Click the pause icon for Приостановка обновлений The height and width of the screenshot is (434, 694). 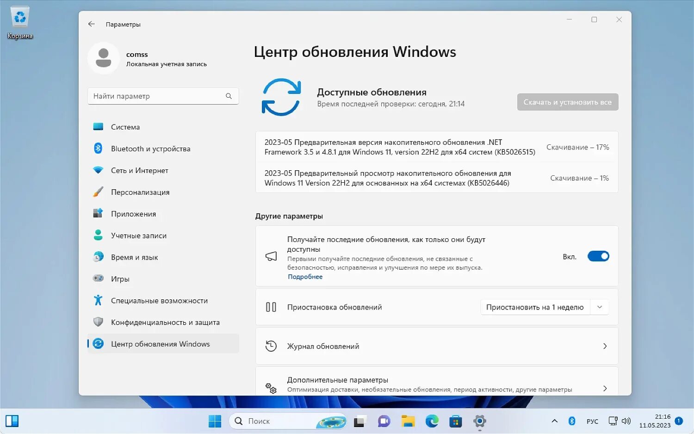click(x=271, y=307)
